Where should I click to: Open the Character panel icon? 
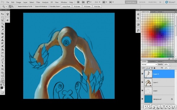coord(138,14)
